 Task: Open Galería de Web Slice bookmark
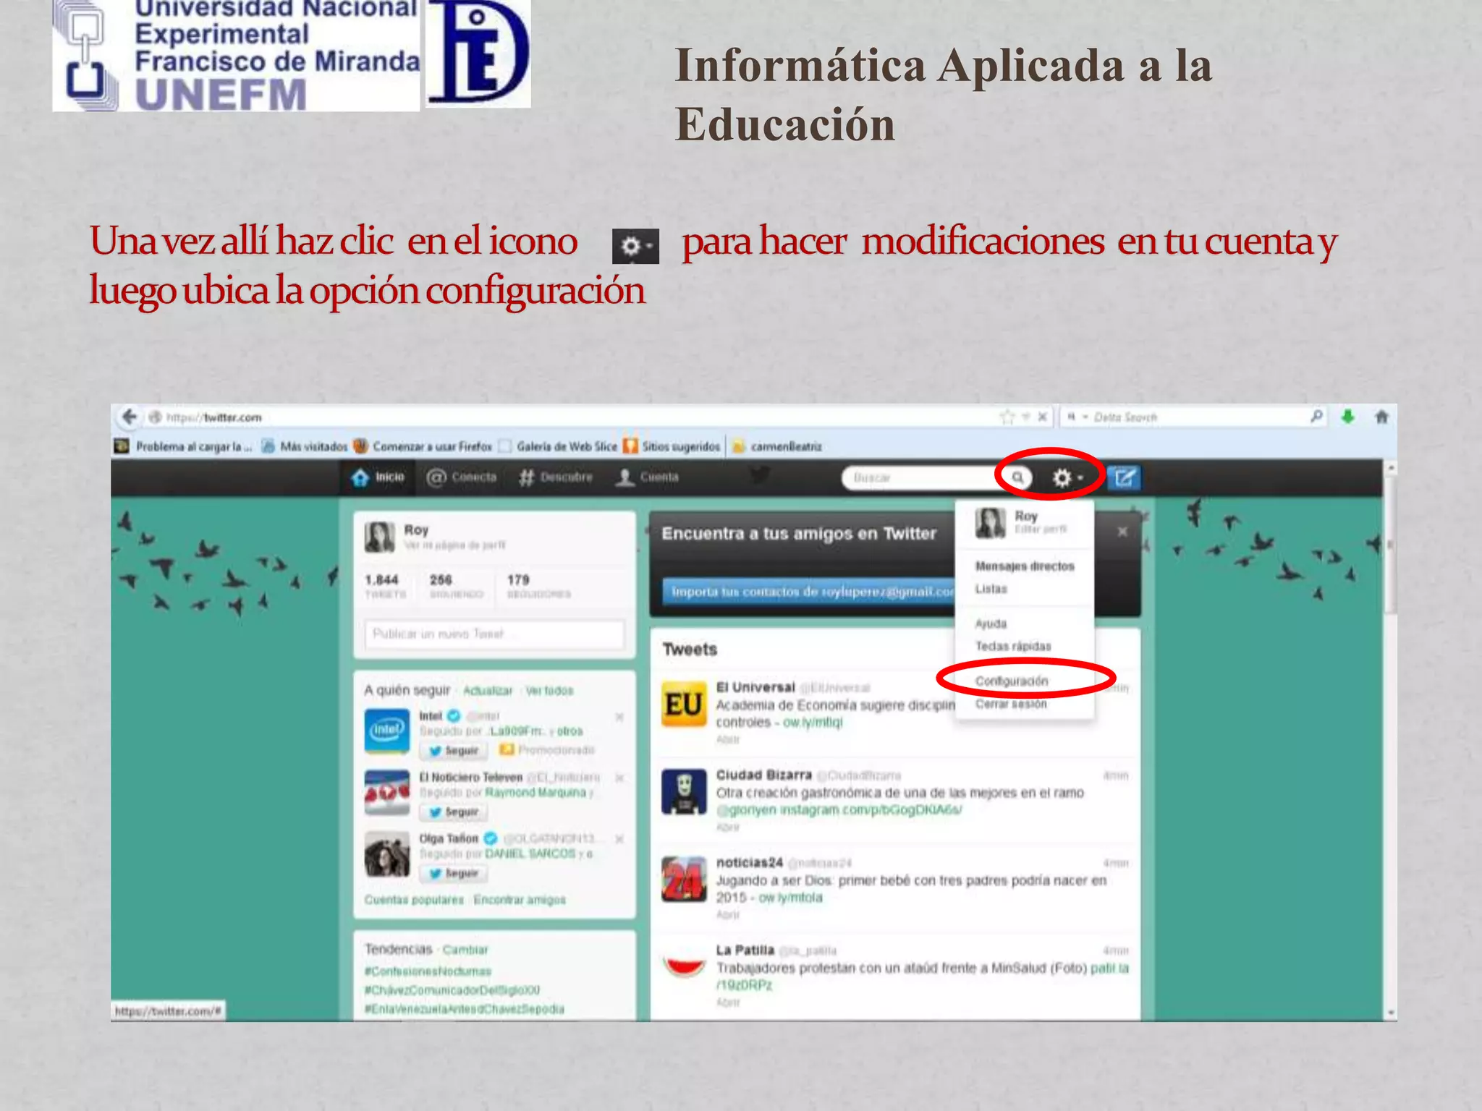click(557, 446)
